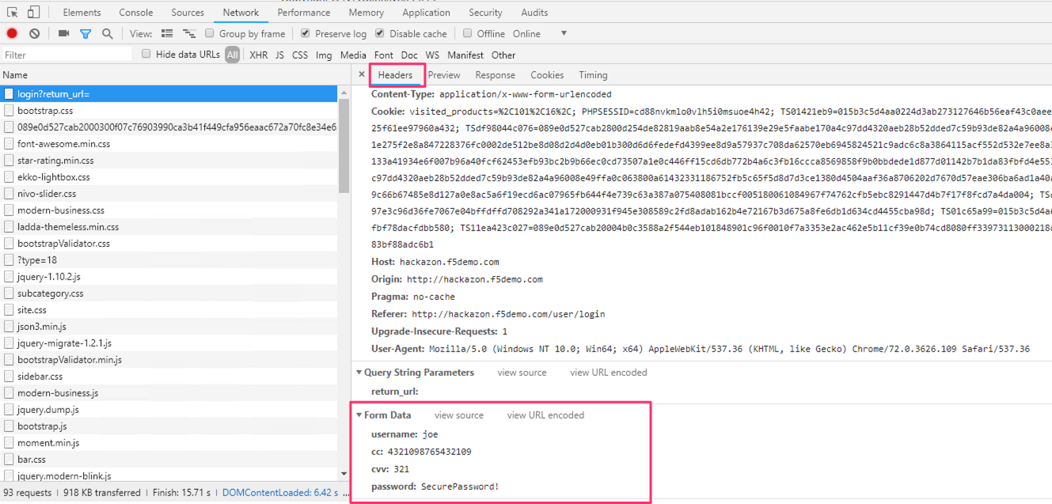The width and height of the screenshot is (1052, 504).
Task: Clear the network log
Action: coord(35,34)
